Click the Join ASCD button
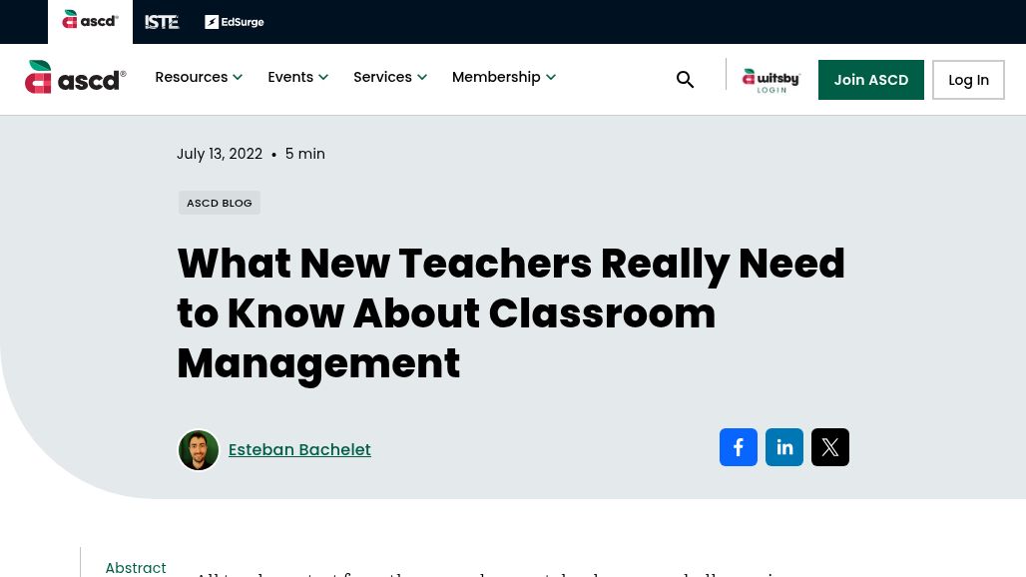 click(871, 80)
